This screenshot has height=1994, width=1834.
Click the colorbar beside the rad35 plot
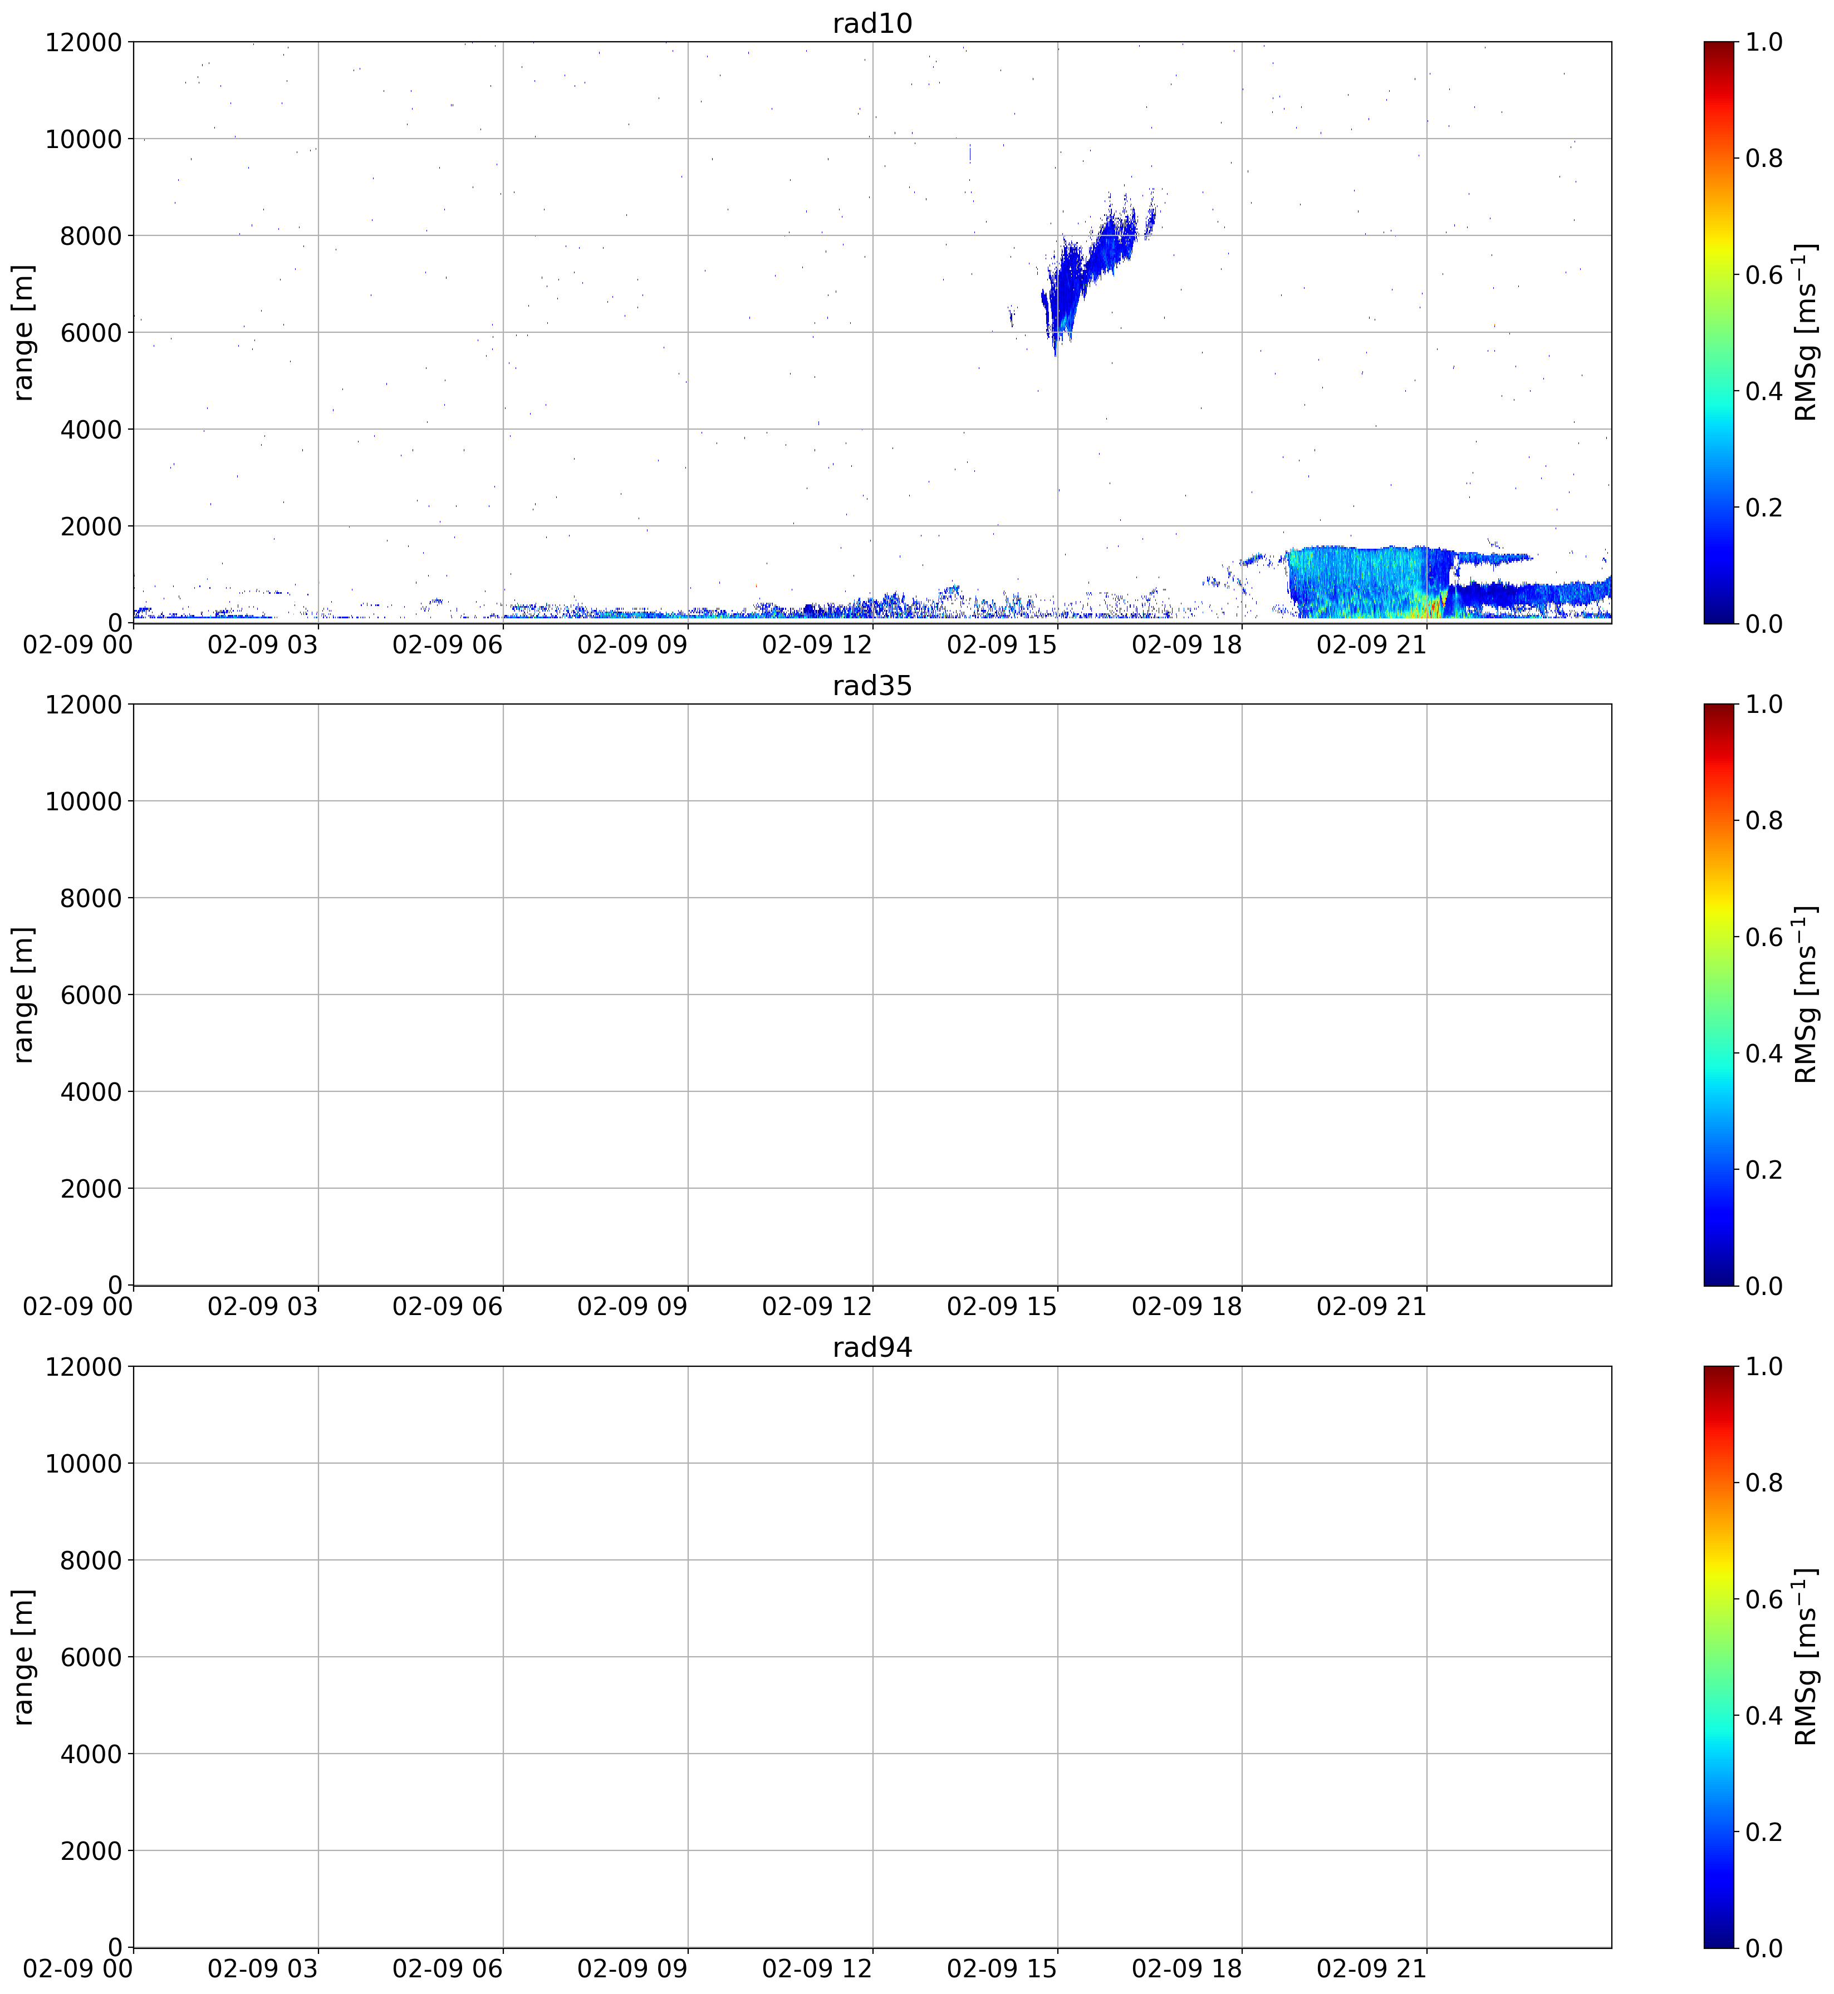coord(1719,995)
